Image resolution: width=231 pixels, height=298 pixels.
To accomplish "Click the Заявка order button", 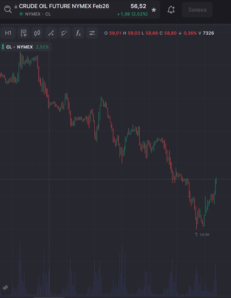I will pyautogui.click(x=197, y=10).
